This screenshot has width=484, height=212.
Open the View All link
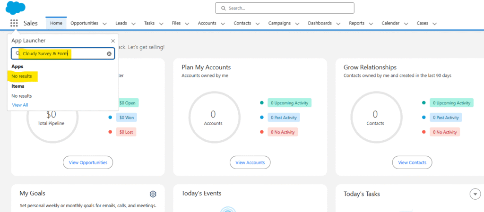click(x=20, y=105)
